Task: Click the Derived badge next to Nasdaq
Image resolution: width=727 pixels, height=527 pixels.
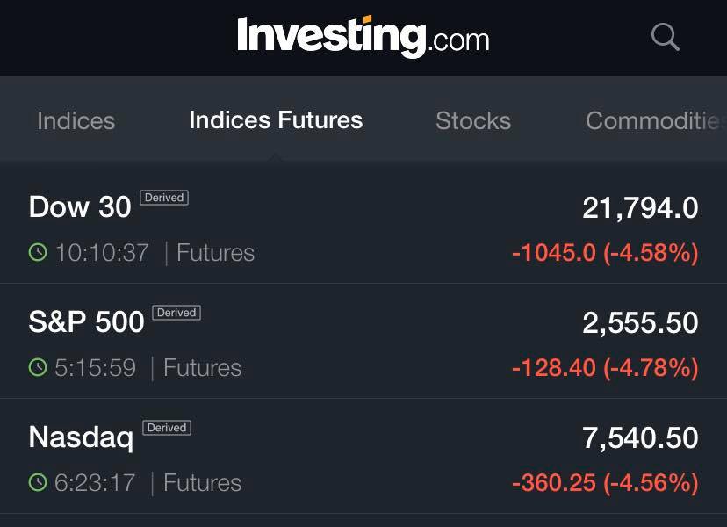Action: [x=167, y=428]
